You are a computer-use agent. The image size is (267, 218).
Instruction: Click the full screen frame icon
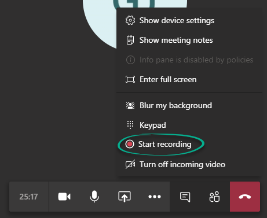tap(130, 79)
